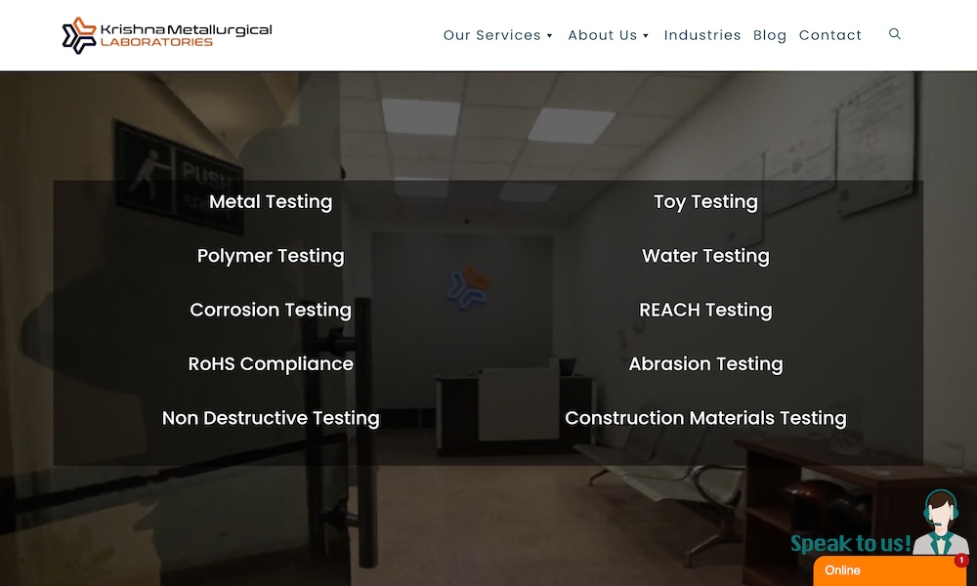The width and height of the screenshot is (977, 586).
Task: Select Non Destructive Testing
Action: (x=271, y=418)
